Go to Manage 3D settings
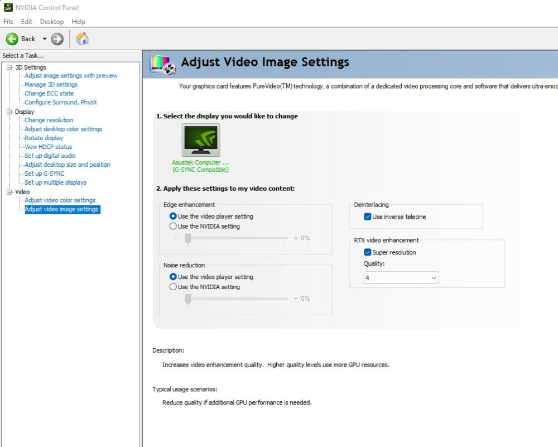The height and width of the screenshot is (447, 558). click(51, 85)
